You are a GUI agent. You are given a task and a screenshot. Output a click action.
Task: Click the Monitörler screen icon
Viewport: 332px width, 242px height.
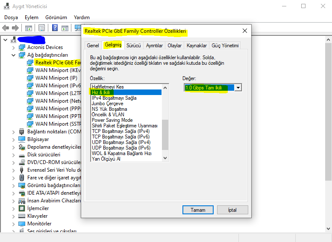pos(22,224)
